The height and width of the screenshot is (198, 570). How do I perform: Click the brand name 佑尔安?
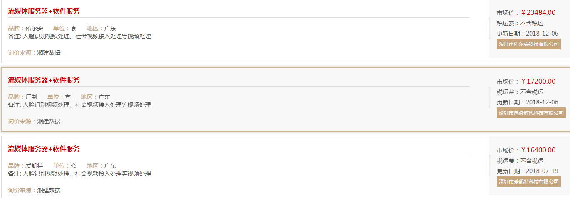pos(34,29)
